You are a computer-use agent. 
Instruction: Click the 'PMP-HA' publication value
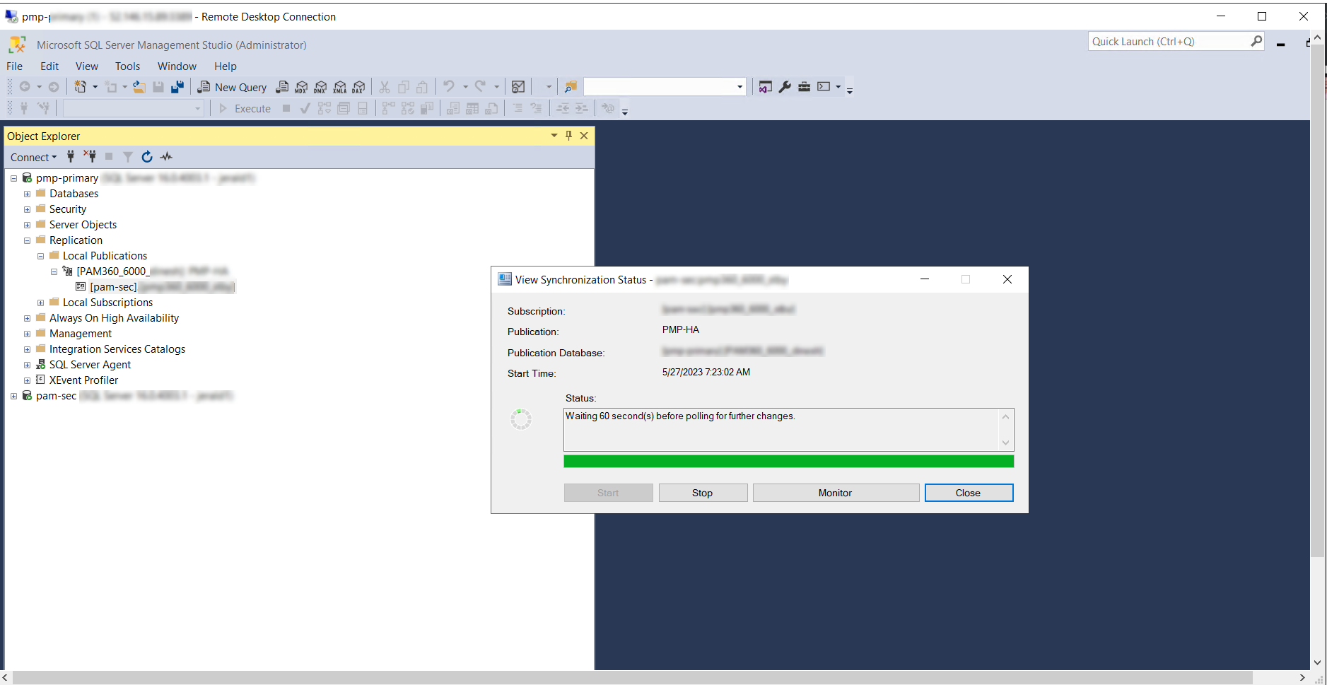681,330
